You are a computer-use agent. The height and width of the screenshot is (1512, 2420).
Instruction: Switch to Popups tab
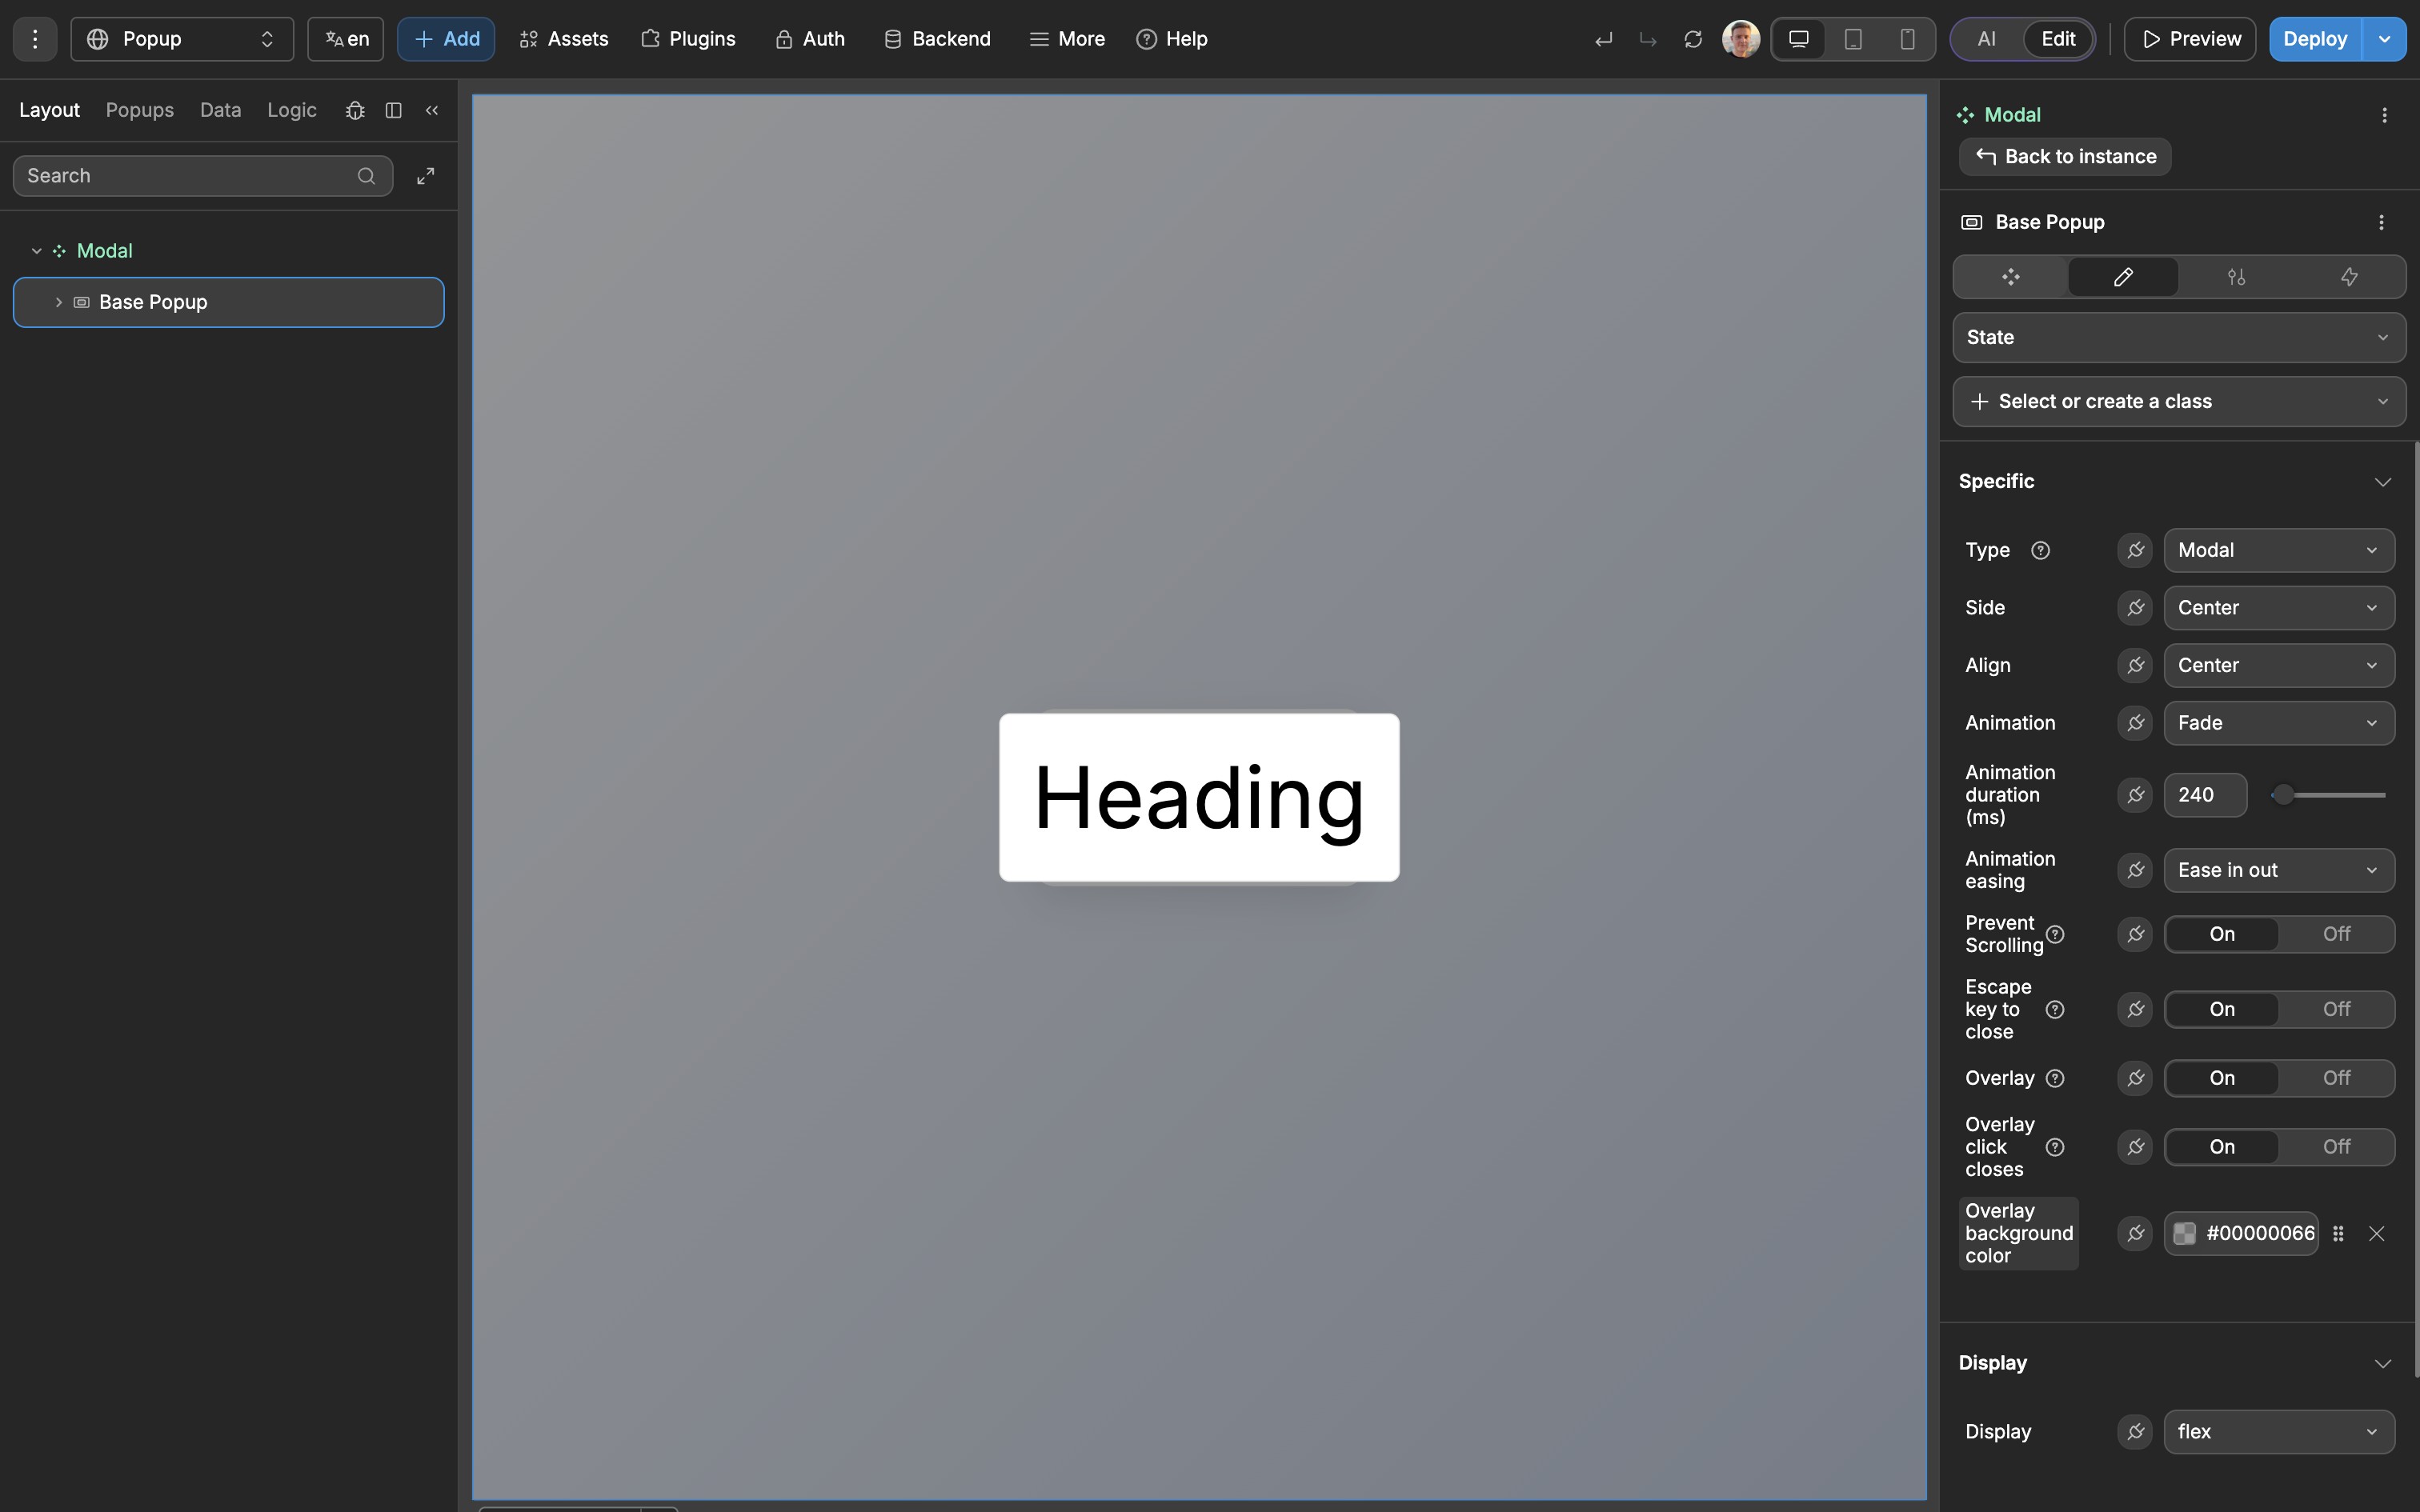[x=140, y=110]
